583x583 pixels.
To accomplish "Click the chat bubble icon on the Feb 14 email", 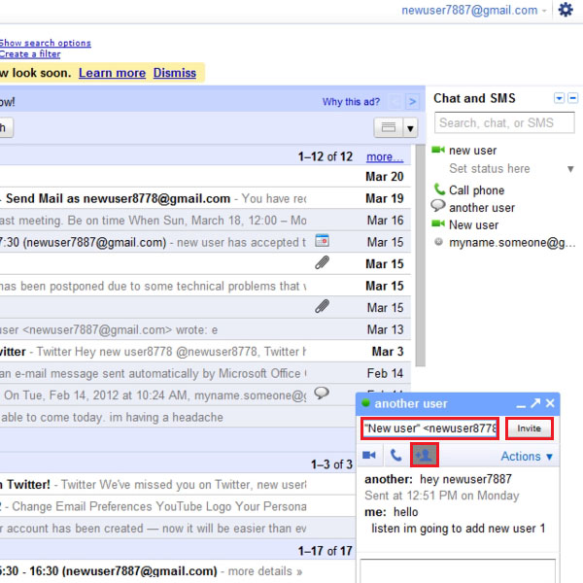I will [x=322, y=393].
